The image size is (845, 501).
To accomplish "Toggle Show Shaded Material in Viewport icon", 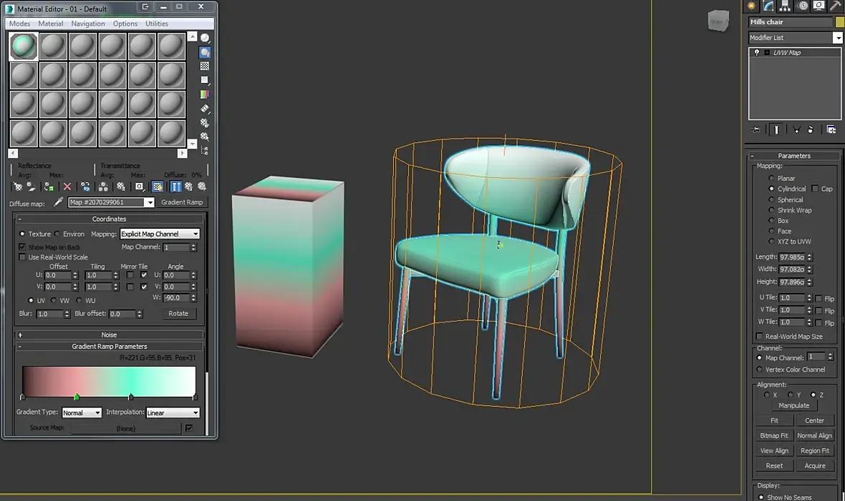I will pyautogui.click(x=158, y=187).
